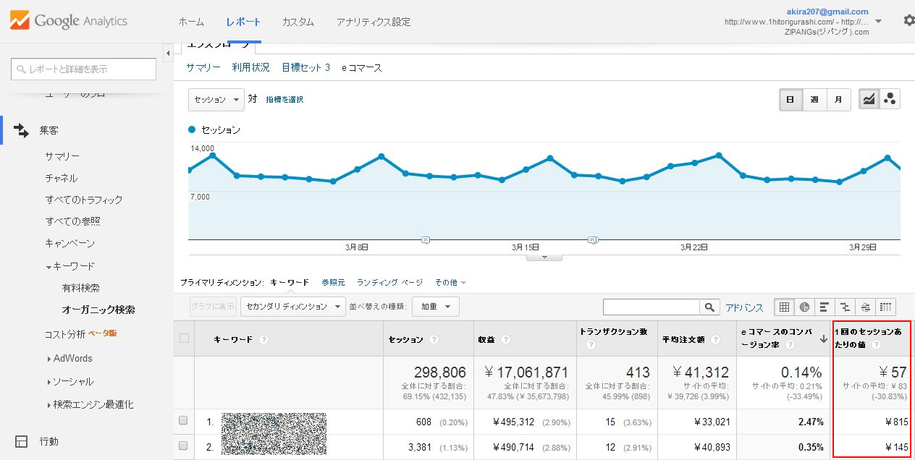Click the March 15 annotation marker
The width and height of the screenshot is (915, 460).
593,239
